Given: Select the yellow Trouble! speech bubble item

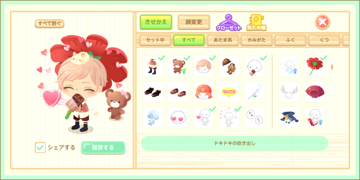Looking at the screenshot, I should point(229,92).
